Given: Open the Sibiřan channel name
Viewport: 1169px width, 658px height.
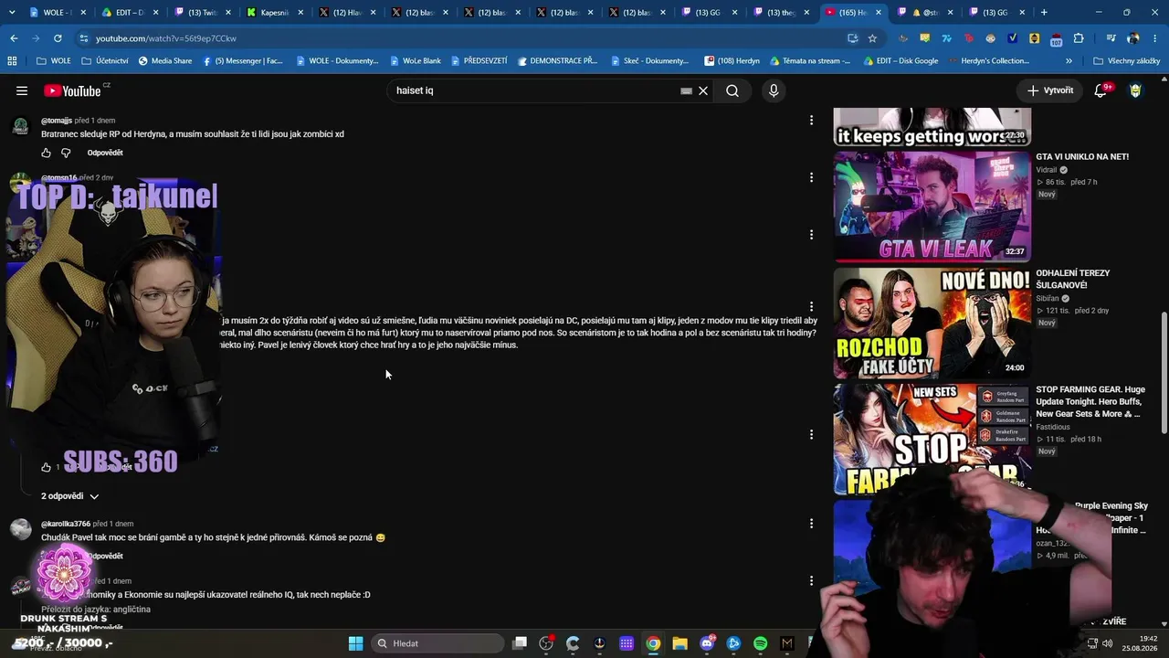Looking at the screenshot, I should click(x=1047, y=298).
